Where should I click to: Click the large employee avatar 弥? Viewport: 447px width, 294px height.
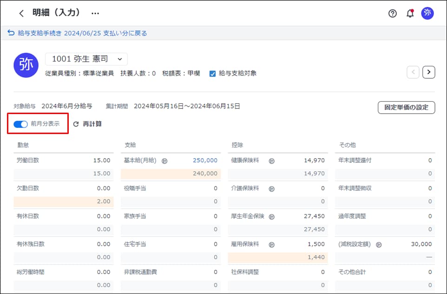point(26,65)
